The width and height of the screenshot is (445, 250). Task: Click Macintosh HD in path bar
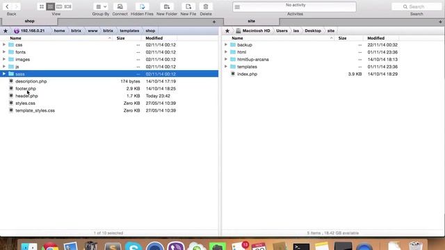253,31
